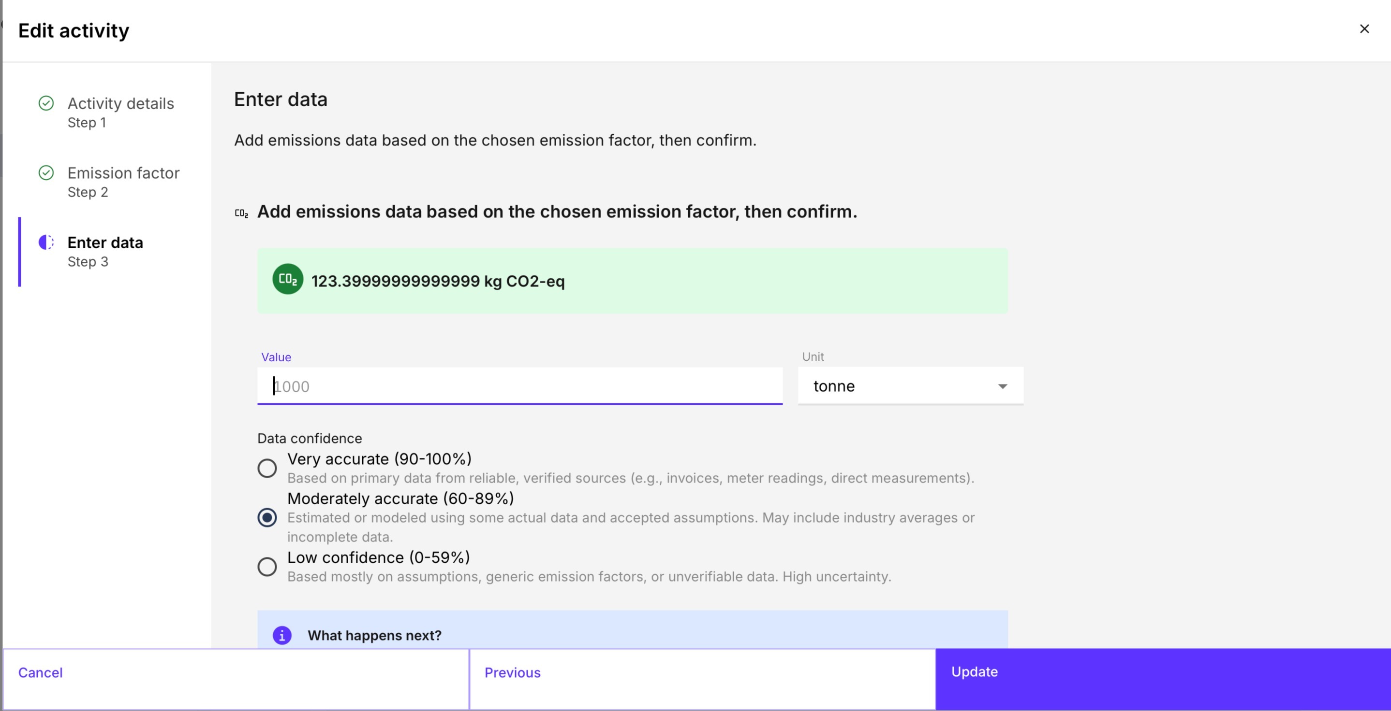
Task: Click the info icon beside What happens next
Action: point(282,635)
